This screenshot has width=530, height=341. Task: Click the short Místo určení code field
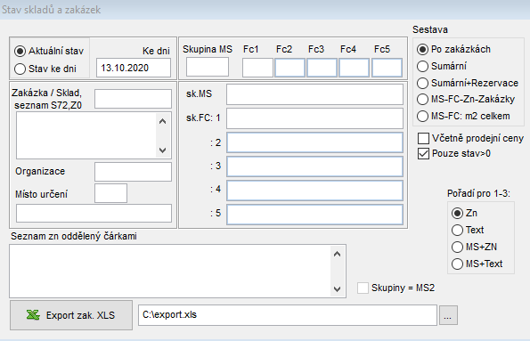(110, 193)
